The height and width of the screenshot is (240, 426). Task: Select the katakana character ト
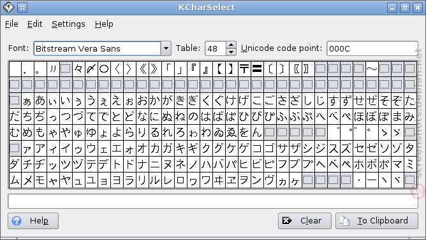117,164
